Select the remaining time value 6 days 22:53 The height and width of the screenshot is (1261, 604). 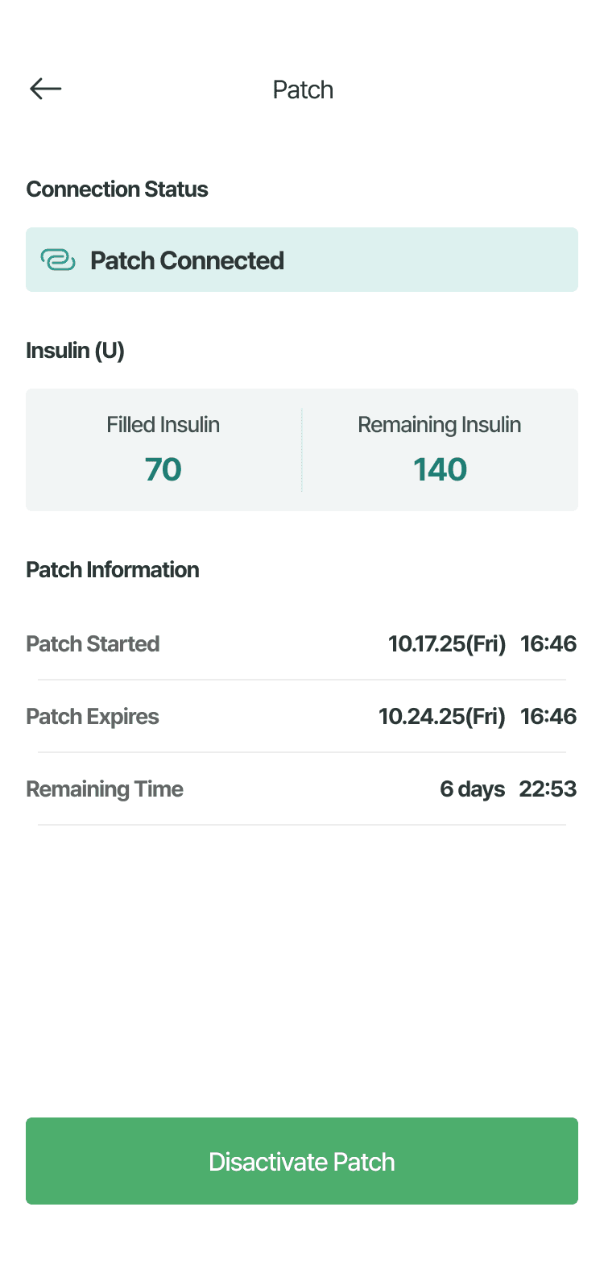point(508,789)
